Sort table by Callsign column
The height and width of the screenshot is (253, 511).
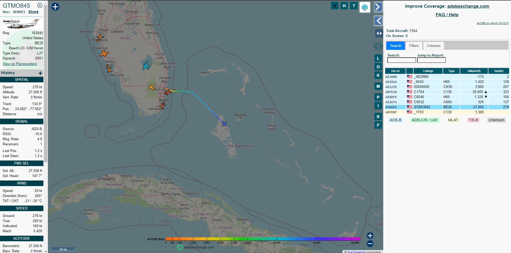pos(428,71)
